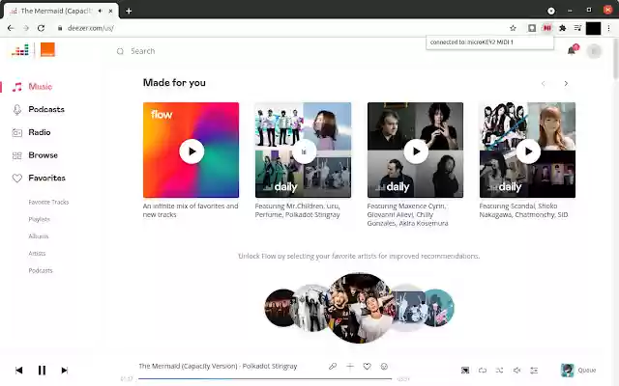Skip to previous track
Image resolution: width=619 pixels, height=386 pixels.
point(19,371)
